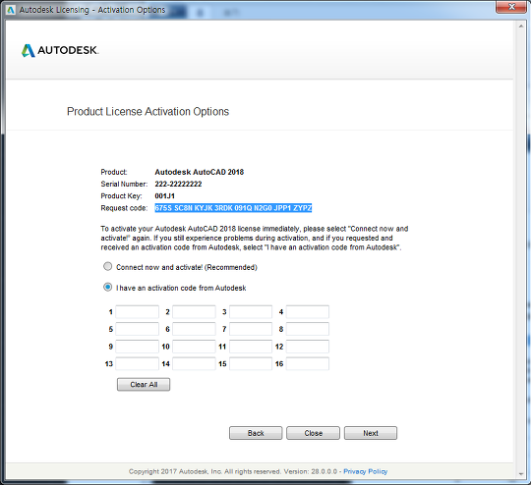Click activation code field 6
This screenshot has height=485, width=531.
click(194, 329)
